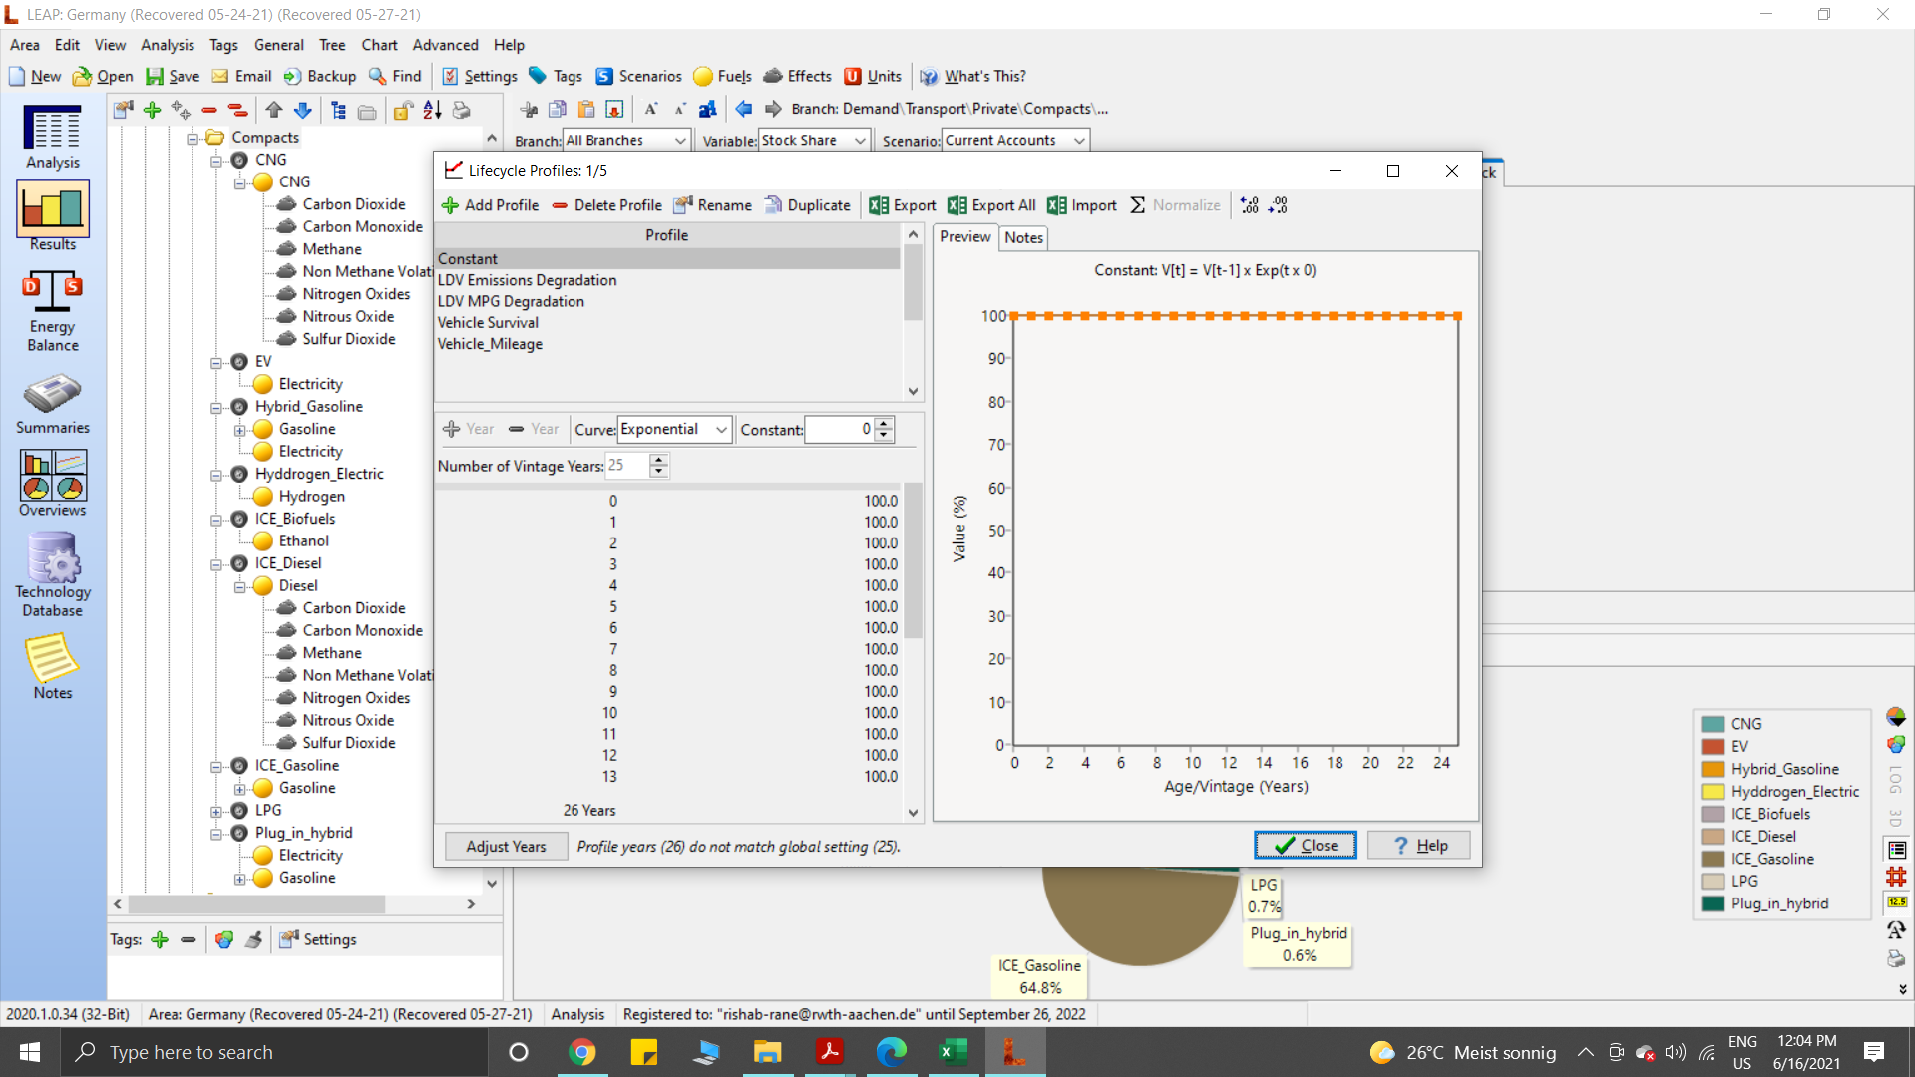Collapse the ICE_Diesel tree branch

pos(216,564)
